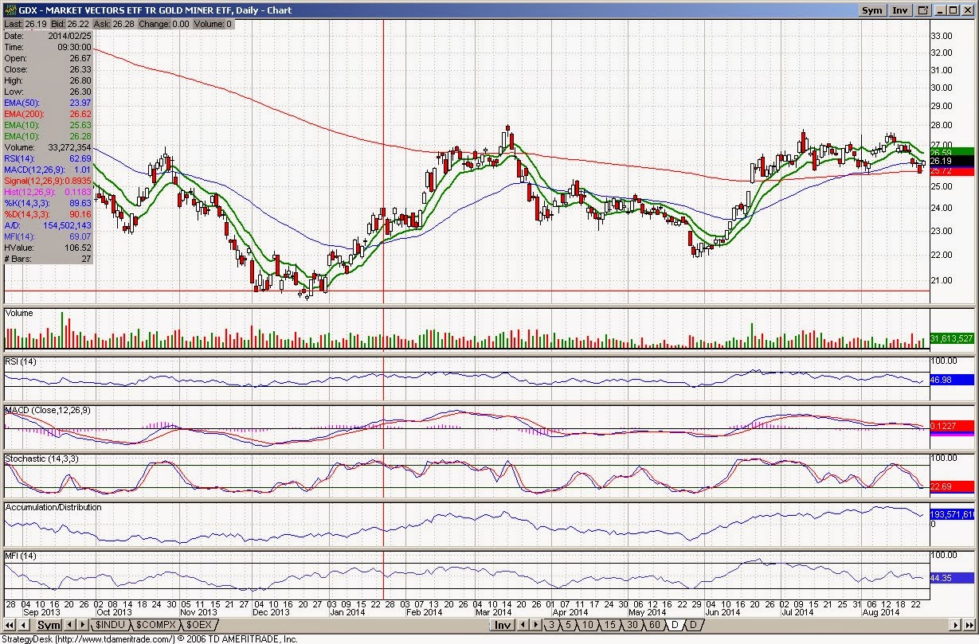Jump to last bar with double-right arrow

pos(969,625)
